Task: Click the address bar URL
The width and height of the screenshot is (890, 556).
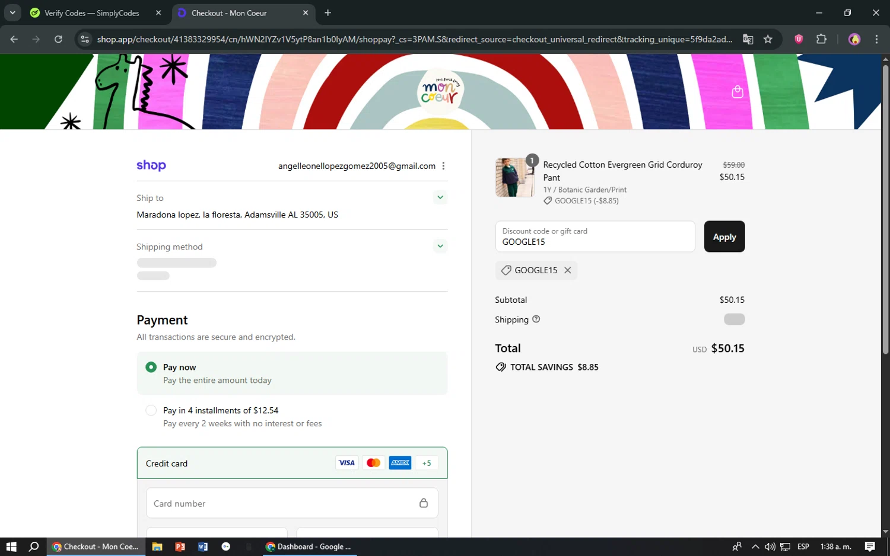Action: (415, 39)
